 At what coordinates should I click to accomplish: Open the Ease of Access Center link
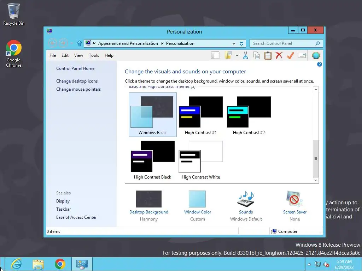point(76,217)
